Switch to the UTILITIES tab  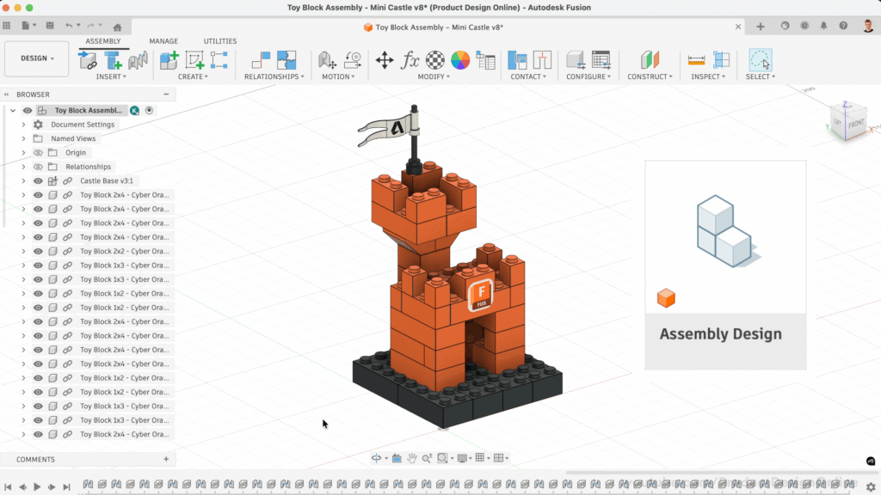[220, 41]
